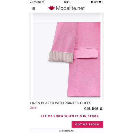Tap the previous image strip above the photo

point(67,17)
